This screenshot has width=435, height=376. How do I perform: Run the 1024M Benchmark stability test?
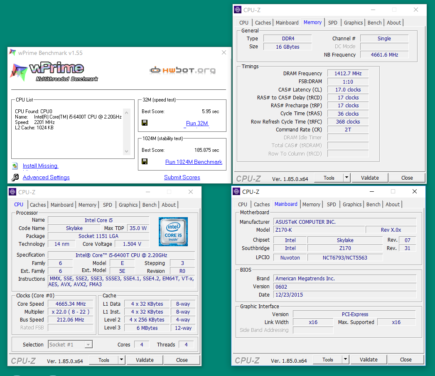click(194, 162)
